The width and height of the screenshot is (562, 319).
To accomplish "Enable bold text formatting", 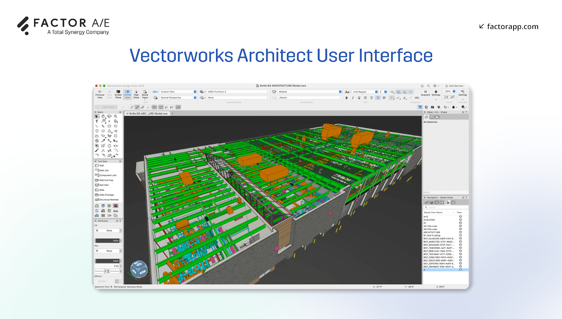I will [347, 98].
